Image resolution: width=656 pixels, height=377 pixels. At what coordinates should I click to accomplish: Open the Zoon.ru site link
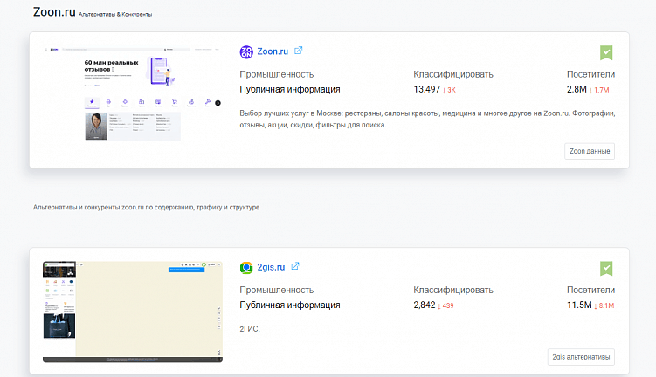273,51
